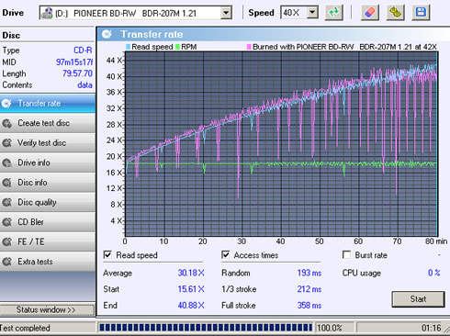Click the yellow copy icon in the top toolbar
This screenshot has height=336, width=450.
coord(395,13)
